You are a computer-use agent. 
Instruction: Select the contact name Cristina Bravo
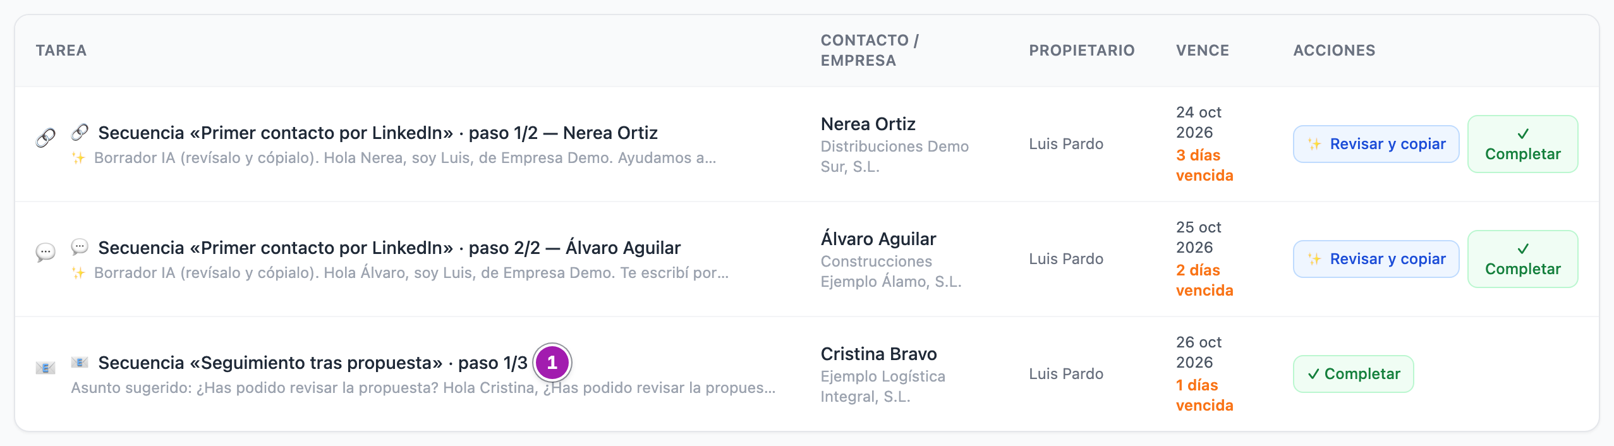point(878,354)
